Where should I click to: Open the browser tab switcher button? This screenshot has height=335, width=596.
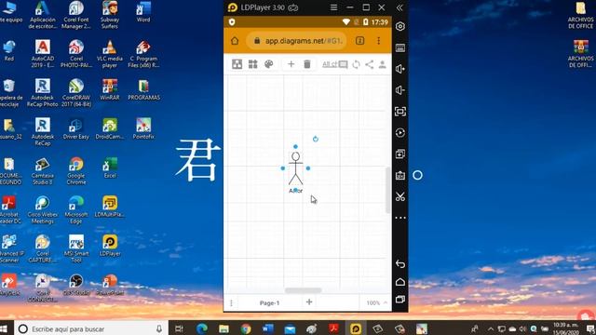click(x=360, y=41)
